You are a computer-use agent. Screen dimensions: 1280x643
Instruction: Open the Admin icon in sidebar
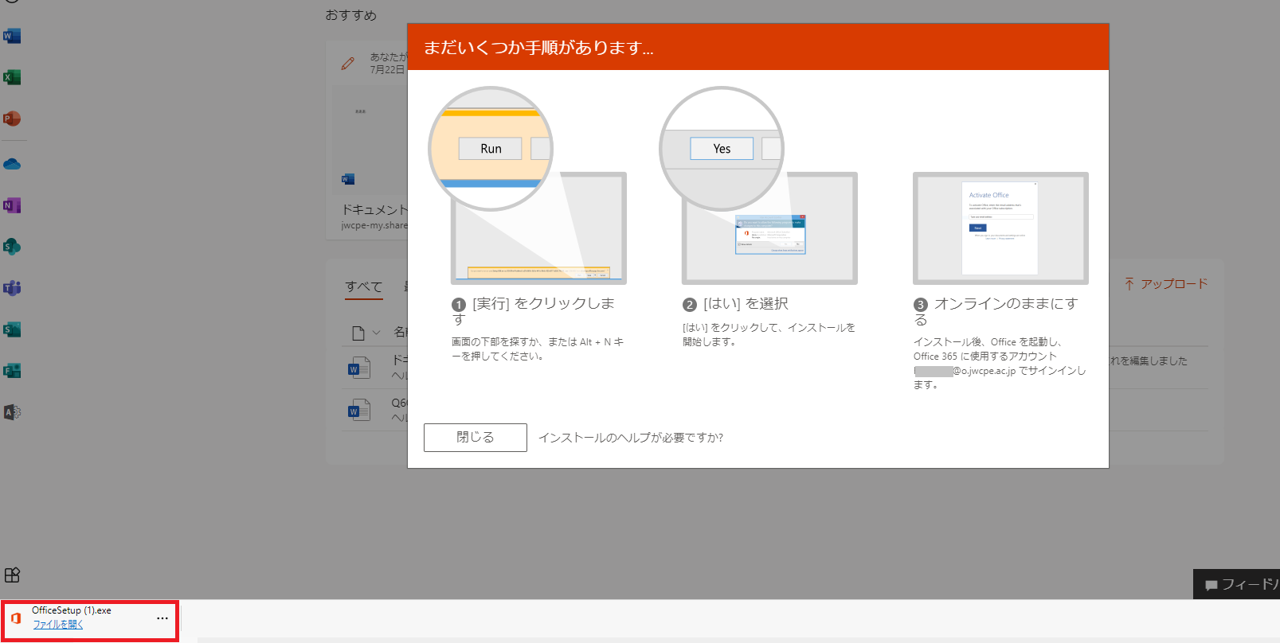coord(11,412)
